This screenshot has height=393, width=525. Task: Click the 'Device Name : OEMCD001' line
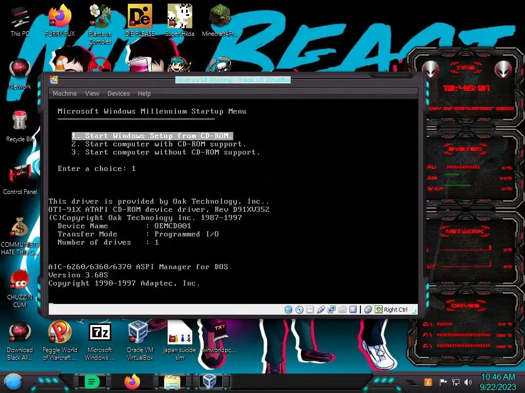point(124,226)
